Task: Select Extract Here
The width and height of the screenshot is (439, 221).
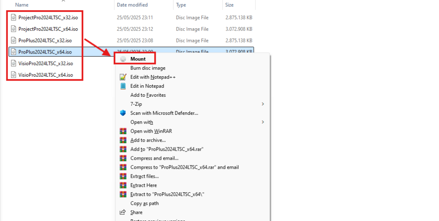Action: (x=144, y=185)
